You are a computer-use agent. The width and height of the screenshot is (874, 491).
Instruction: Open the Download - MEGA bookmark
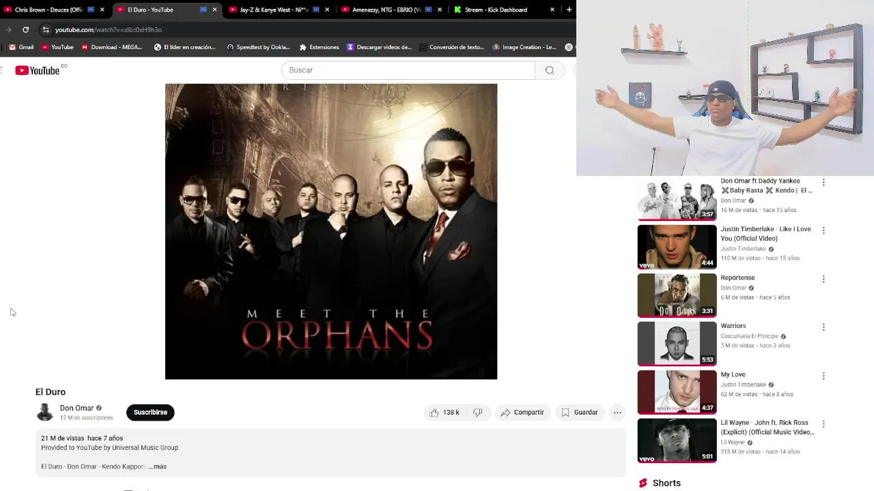tap(112, 47)
